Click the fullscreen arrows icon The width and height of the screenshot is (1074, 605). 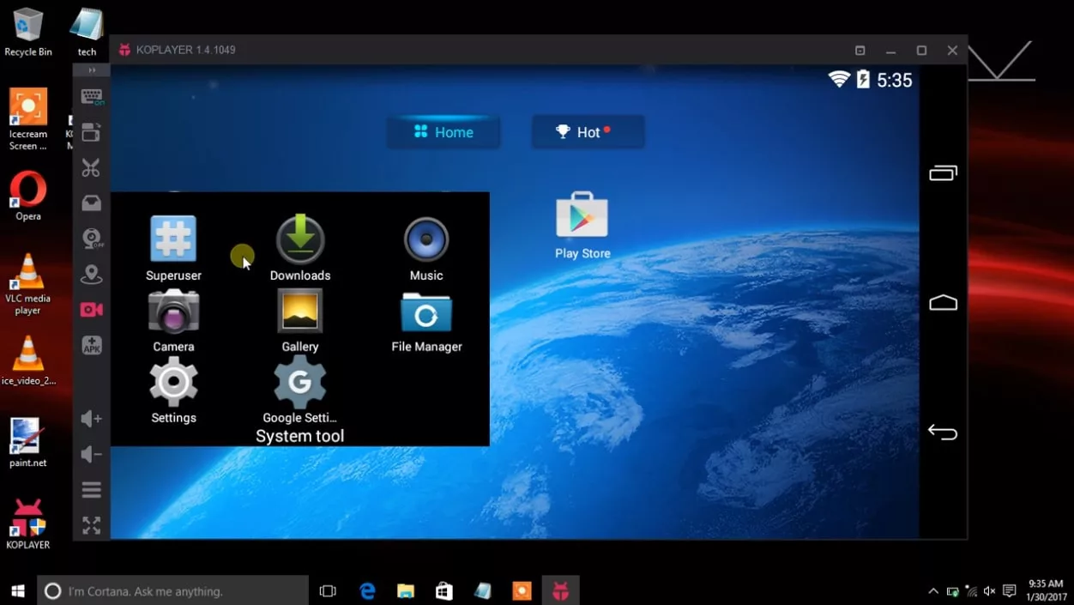pyautogui.click(x=91, y=525)
